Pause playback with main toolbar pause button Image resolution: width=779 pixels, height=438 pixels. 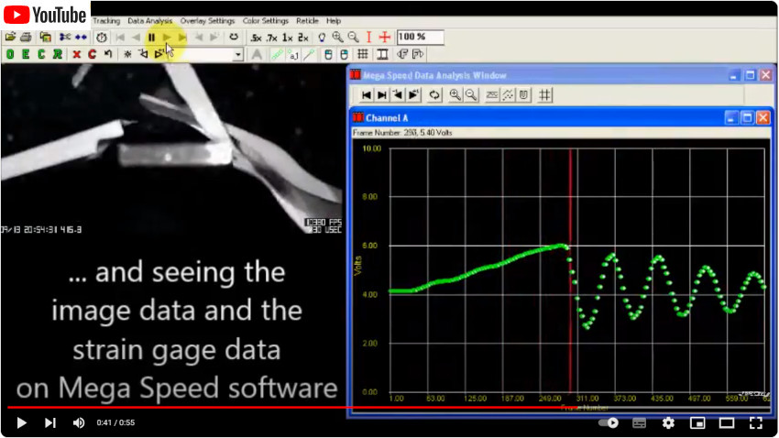pyautogui.click(x=151, y=37)
